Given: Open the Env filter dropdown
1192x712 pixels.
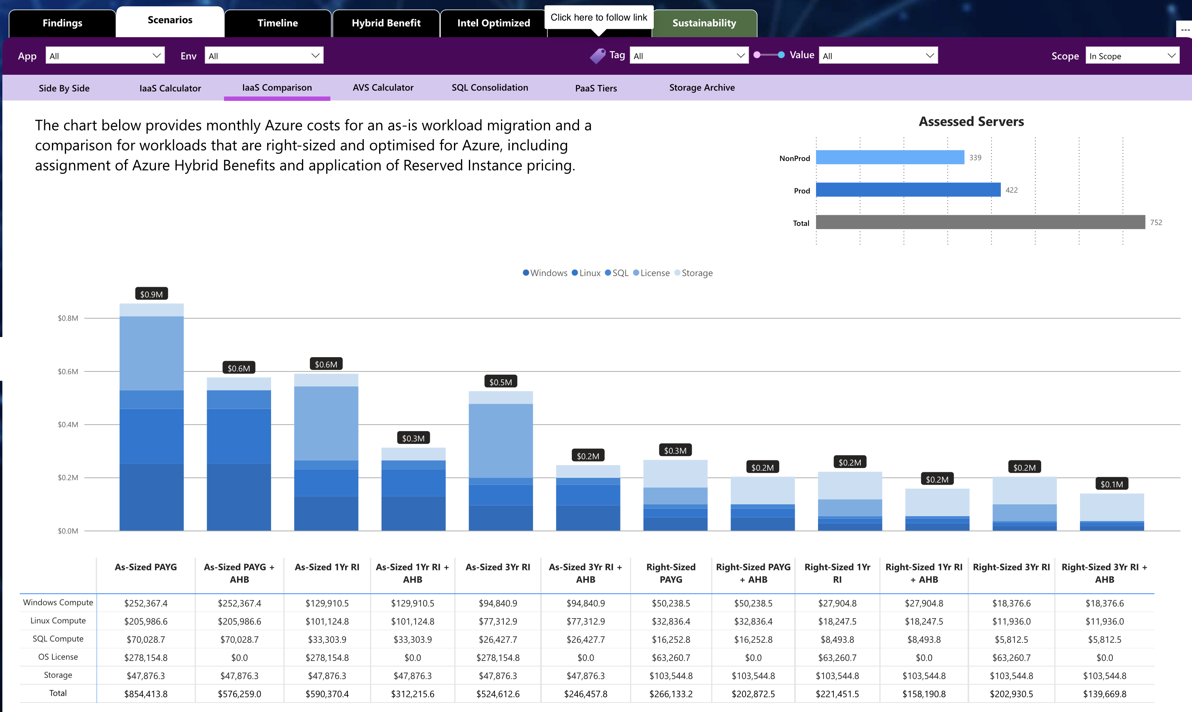Looking at the screenshot, I should 264,56.
